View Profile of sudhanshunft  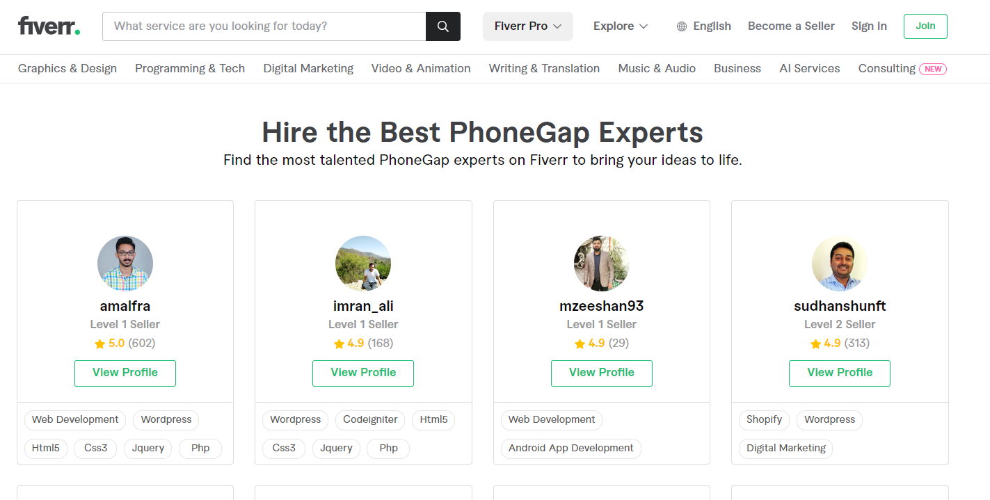coord(840,373)
